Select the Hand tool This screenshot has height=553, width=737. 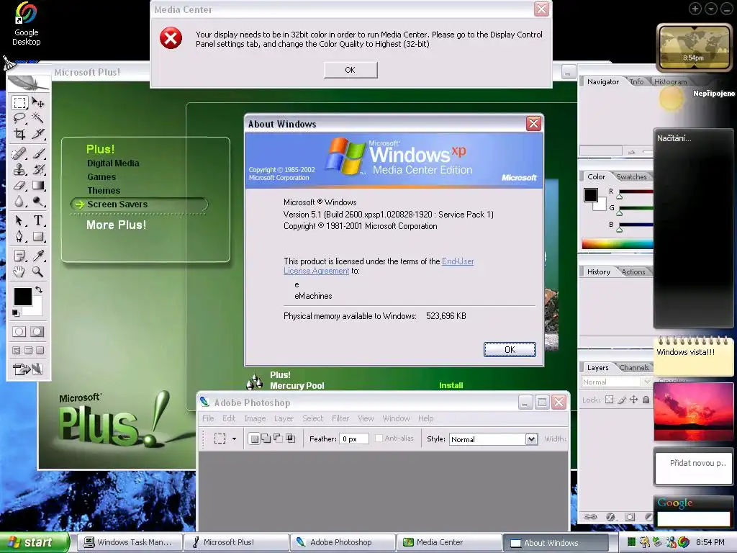19,271
